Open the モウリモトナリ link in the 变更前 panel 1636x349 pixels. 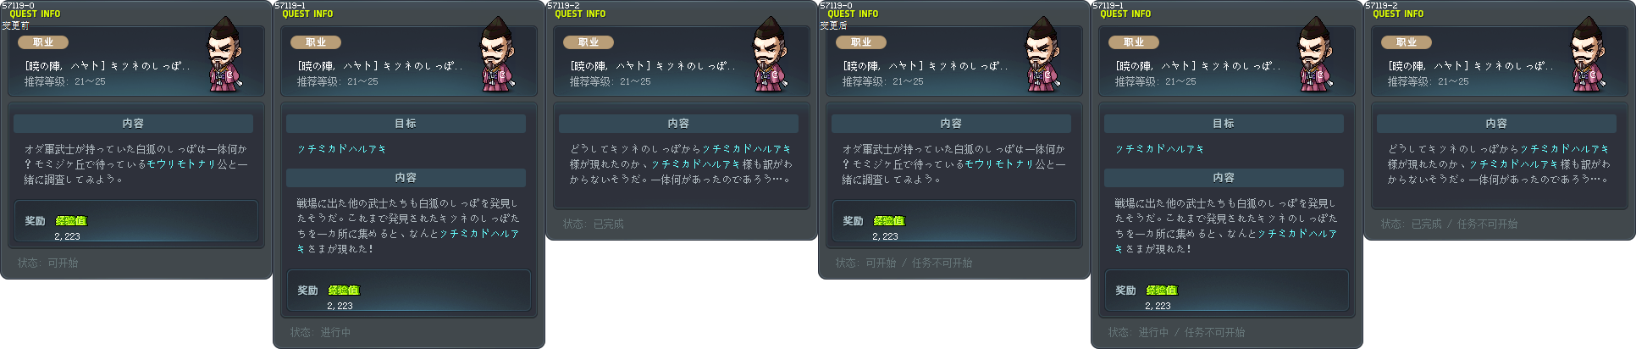[x=182, y=164]
